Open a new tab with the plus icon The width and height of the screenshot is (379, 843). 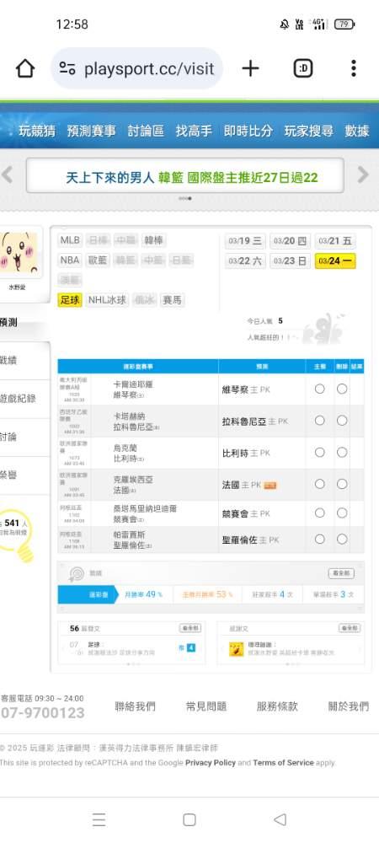coord(250,68)
